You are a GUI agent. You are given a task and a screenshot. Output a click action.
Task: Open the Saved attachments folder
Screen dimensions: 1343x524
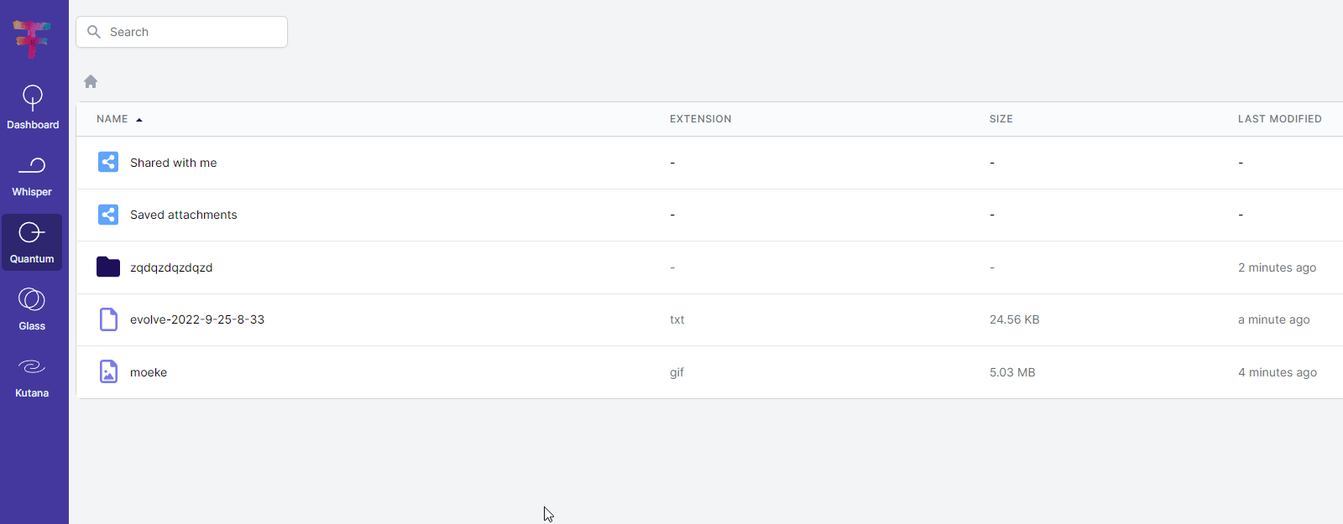[183, 215]
